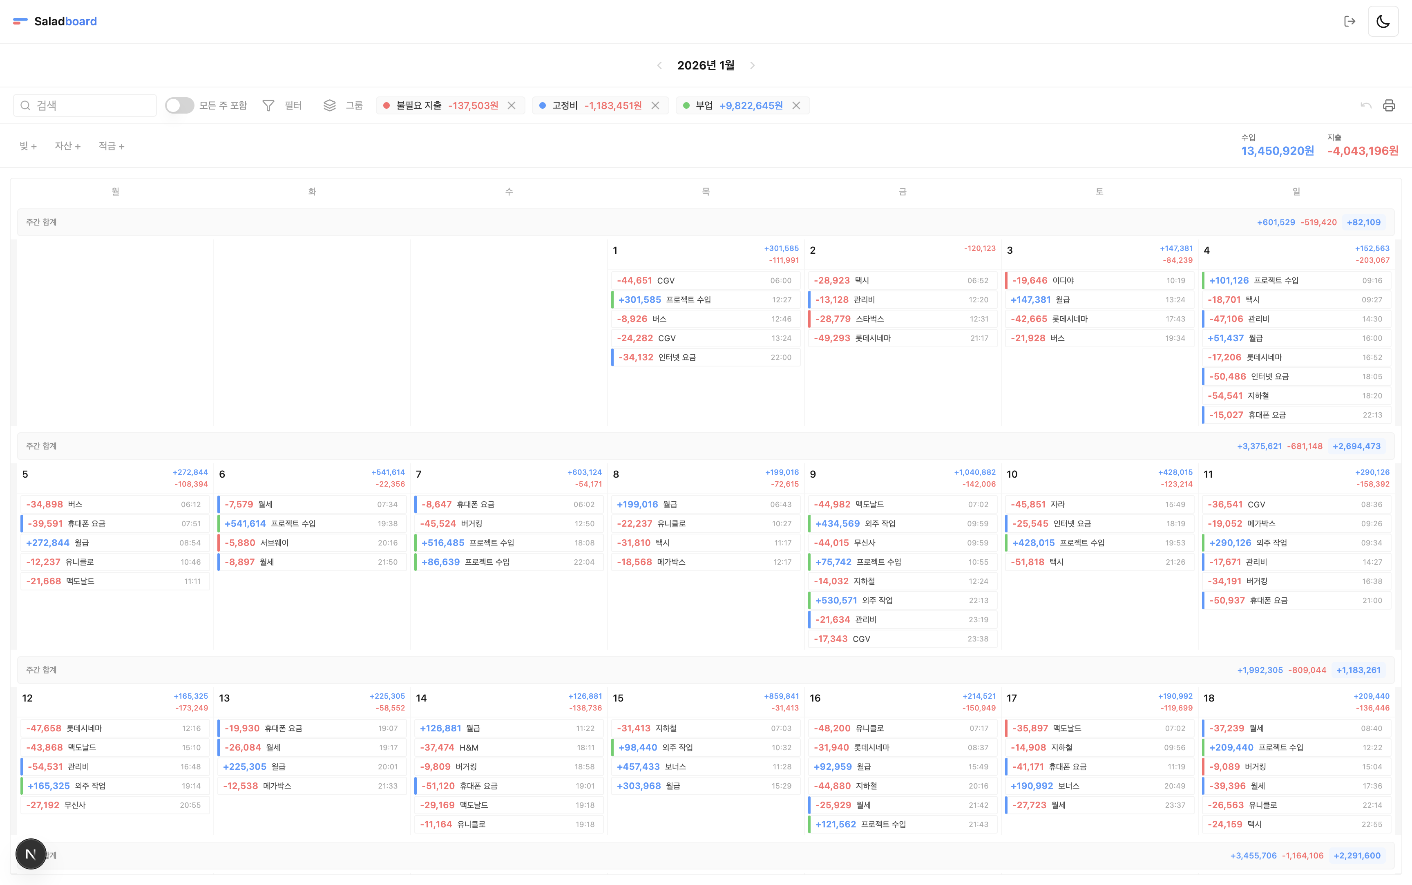Open the -42,665 롯데시네마 entry on day 3
Viewport: 1412px width, 885px height.
pos(1099,319)
